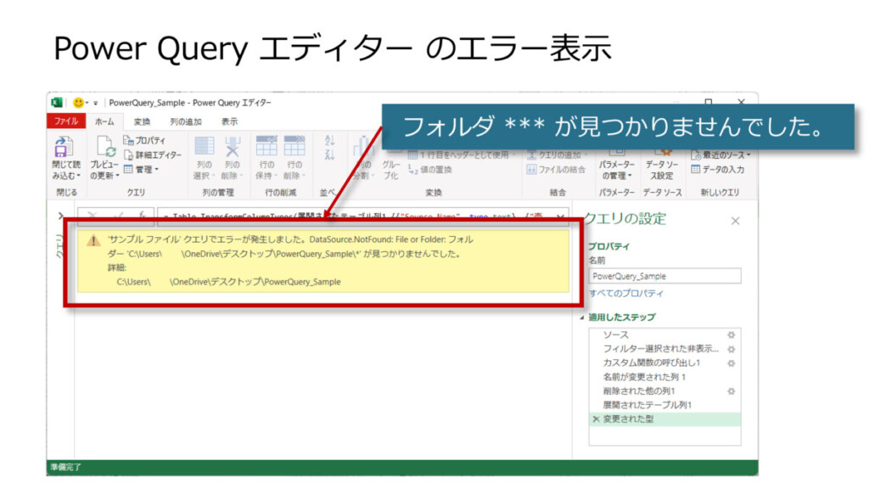Screen dimensions: 869x489
Task: Click データの入力 button in ribbon
Action: [x=722, y=170]
